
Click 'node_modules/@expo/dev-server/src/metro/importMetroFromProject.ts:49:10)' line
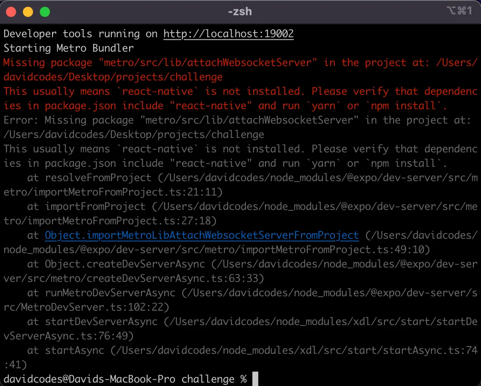216,250
